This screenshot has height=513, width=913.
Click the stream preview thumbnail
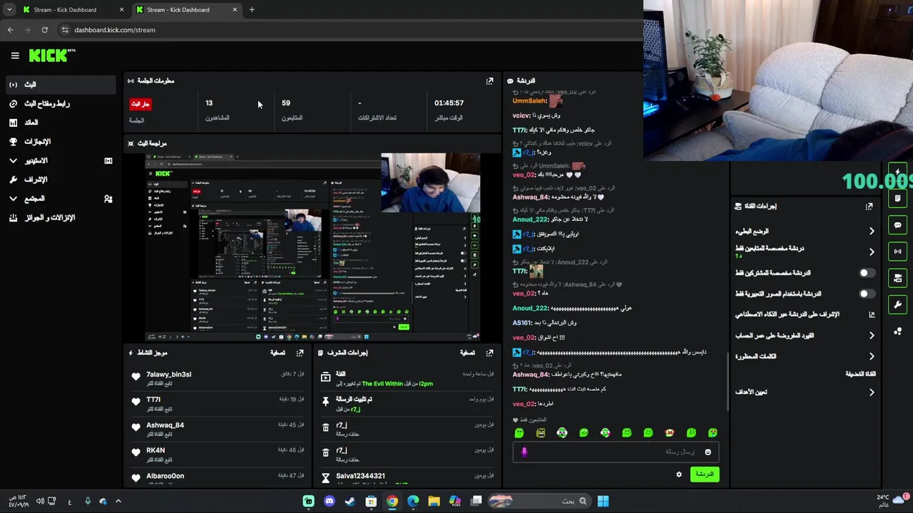[313, 247]
